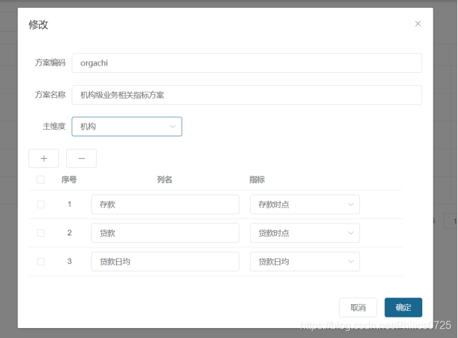
Task: Click the sequence number 2 cell
Action: [x=69, y=233]
